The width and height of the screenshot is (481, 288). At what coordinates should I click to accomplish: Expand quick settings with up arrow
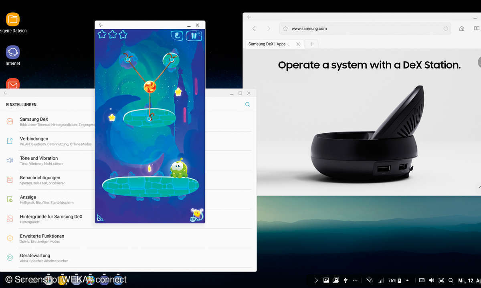coord(408,280)
